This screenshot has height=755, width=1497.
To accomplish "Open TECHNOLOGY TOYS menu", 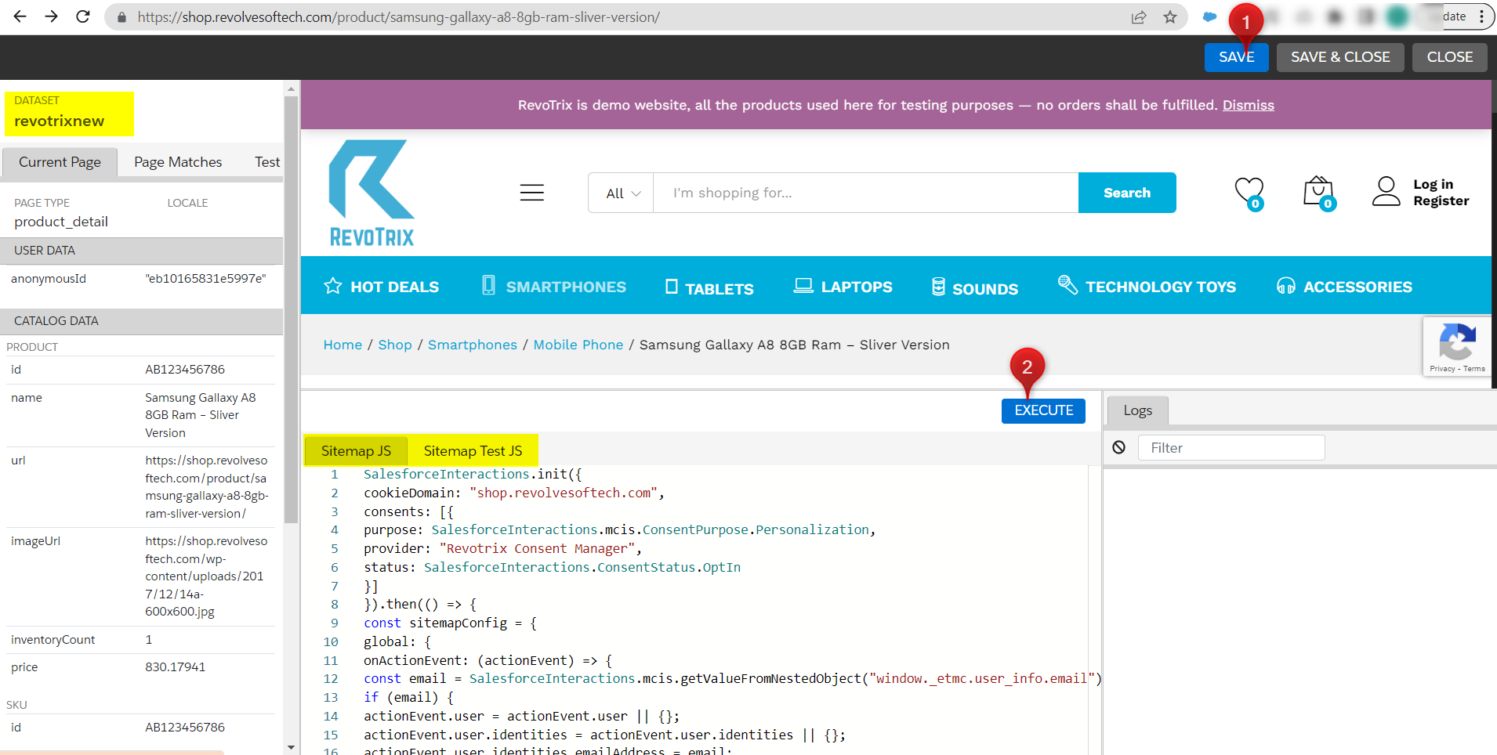I will pyautogui.click(x=1147, y=287).
